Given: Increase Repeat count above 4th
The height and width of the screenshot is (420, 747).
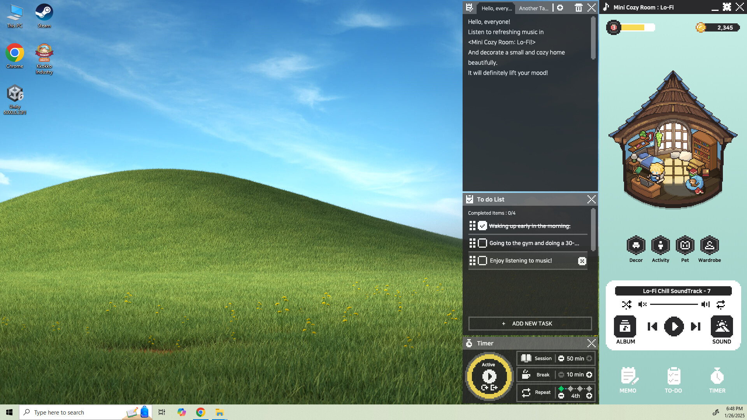Looking at the screenshot, I should [x=589, y=396].
